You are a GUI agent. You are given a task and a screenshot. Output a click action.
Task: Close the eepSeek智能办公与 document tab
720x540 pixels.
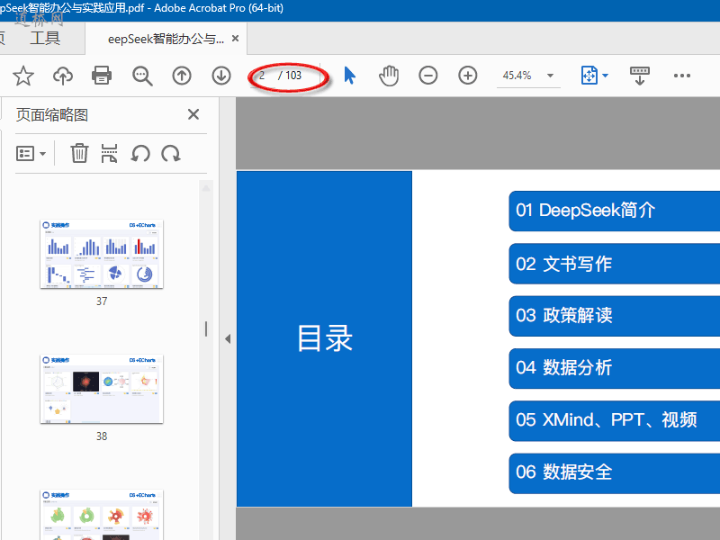pyautogui.click(x=235, y=39)
